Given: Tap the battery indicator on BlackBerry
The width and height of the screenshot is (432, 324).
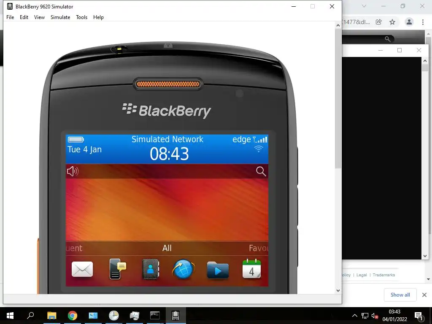Looking at the screenshot, I should pos(76,139).
